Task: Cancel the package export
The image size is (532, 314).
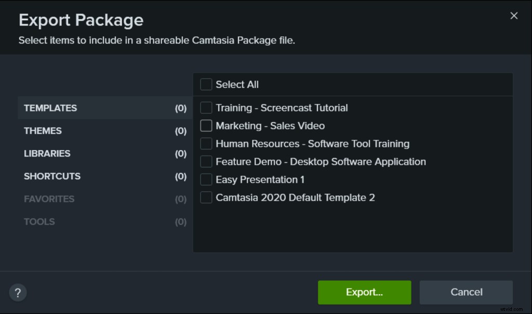Action: pyautogui.click(x=466, y=292)
